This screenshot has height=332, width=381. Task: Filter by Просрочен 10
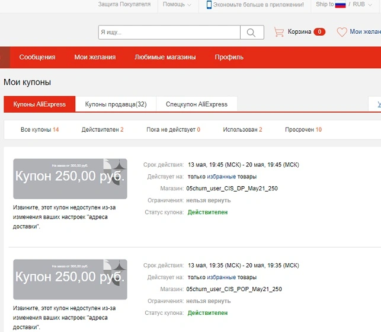coord(303,130)
